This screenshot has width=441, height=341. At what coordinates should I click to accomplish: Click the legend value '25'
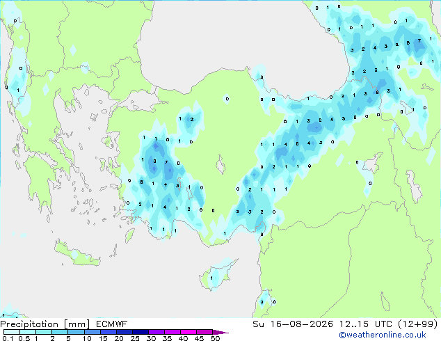[x=135, y=338]
